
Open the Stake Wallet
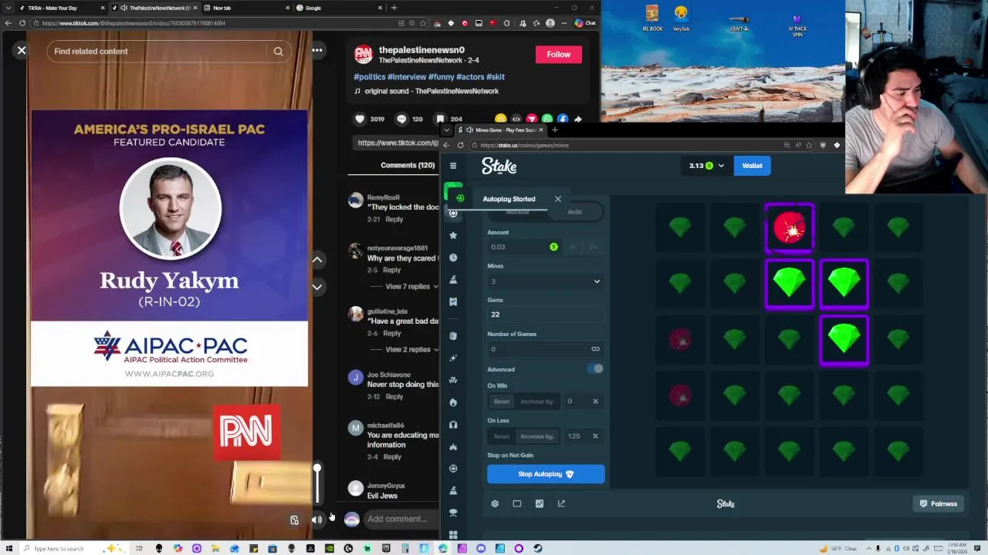point(753,166)
